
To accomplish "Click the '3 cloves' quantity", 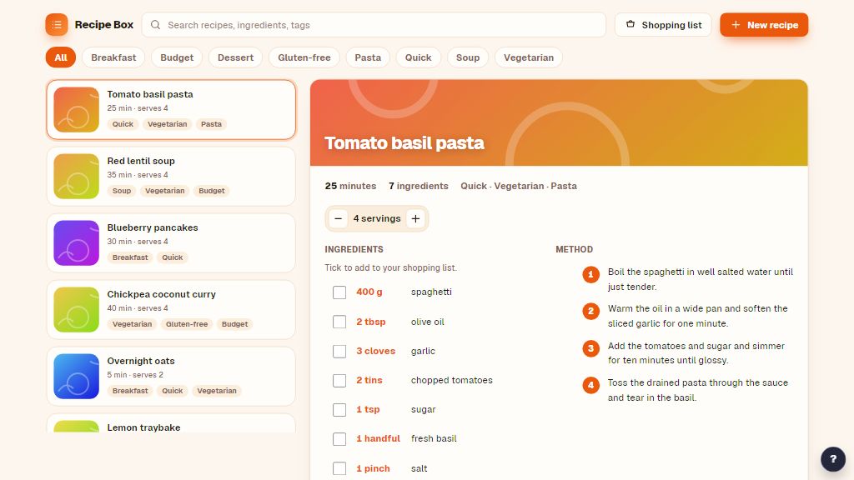I will [376, 351].
